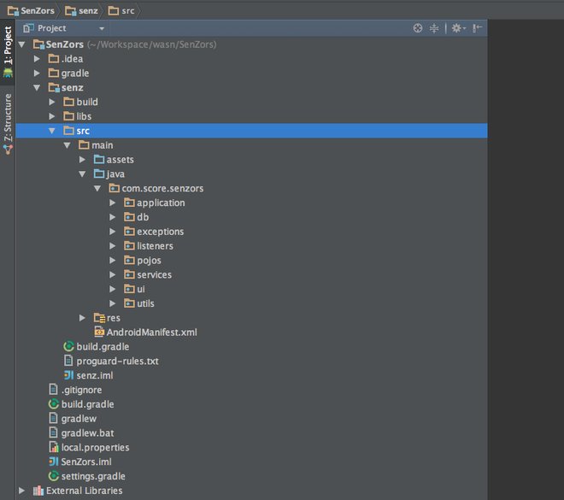Click the gradlew.bat file icon
The width and height of the screenshot is (564, 500).
click(x=53, y=432)
